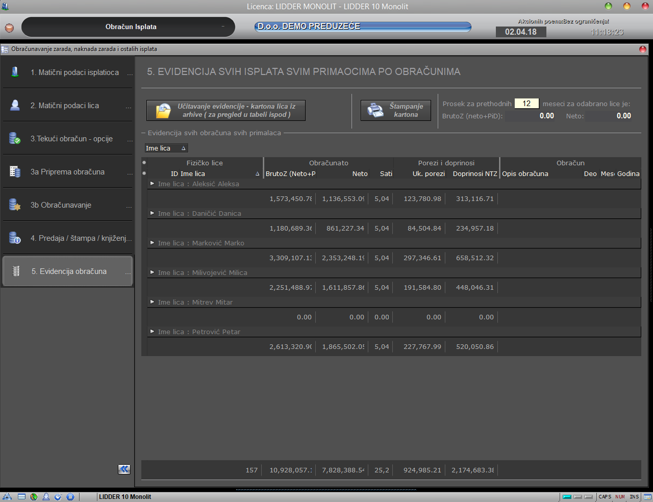
Task: Click the database icon of Tekući obračun - opcije
Action: click(x=15, y=138)
